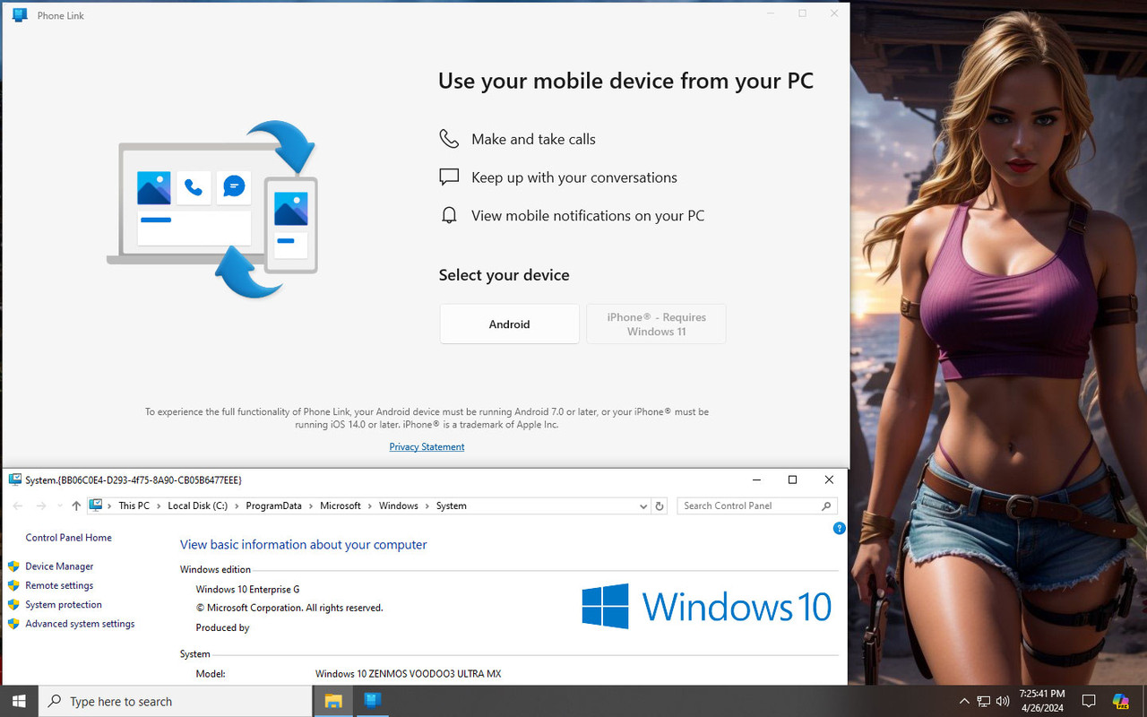
Task: Expand the chevron after Windows breadcrumb
Action: pos(427,505)
